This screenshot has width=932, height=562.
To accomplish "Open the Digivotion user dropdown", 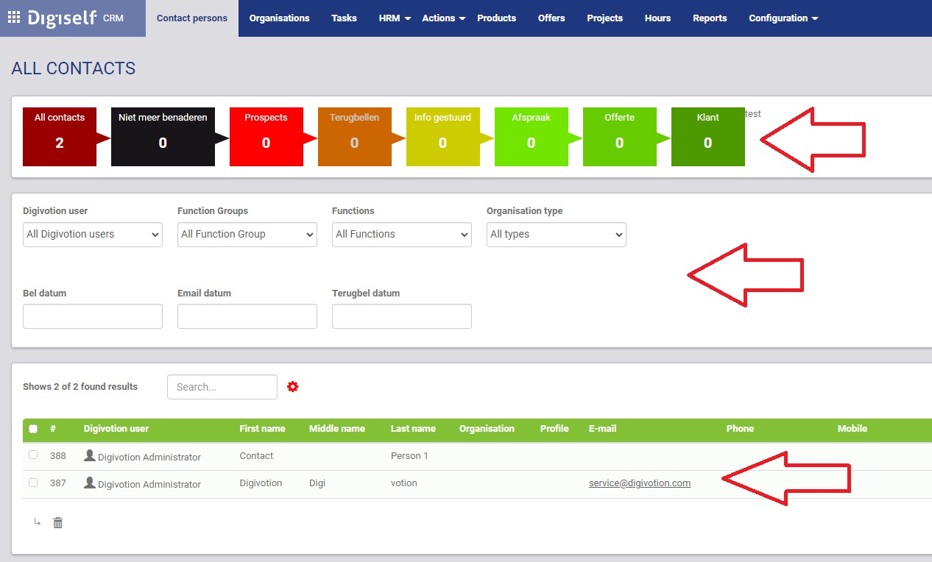I will click(93, 235).
